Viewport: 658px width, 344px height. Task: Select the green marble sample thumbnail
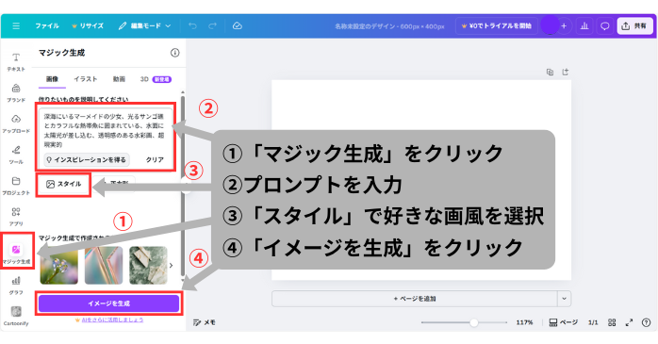click(148, 265)
